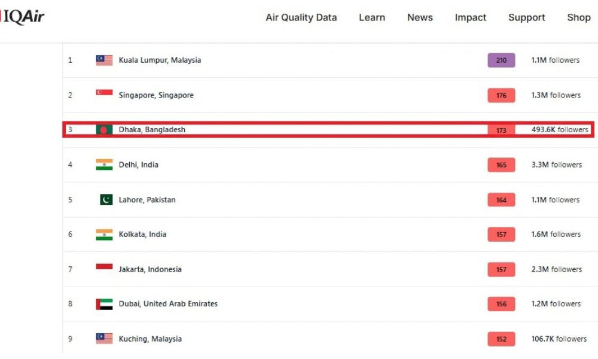The width and height of the screenshot is (598, 359).
Task: Open Kuching, Malaysia city page
Action: click(150, 339)
